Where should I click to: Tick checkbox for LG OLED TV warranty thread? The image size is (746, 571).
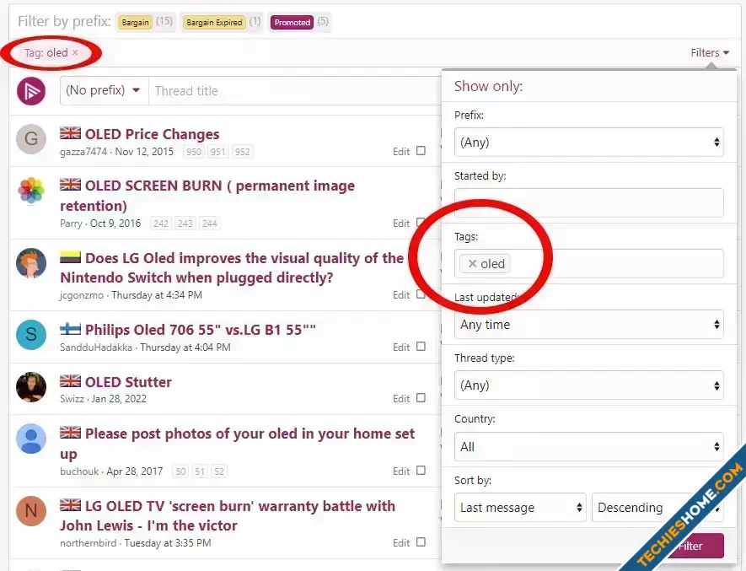click(421, 542)
